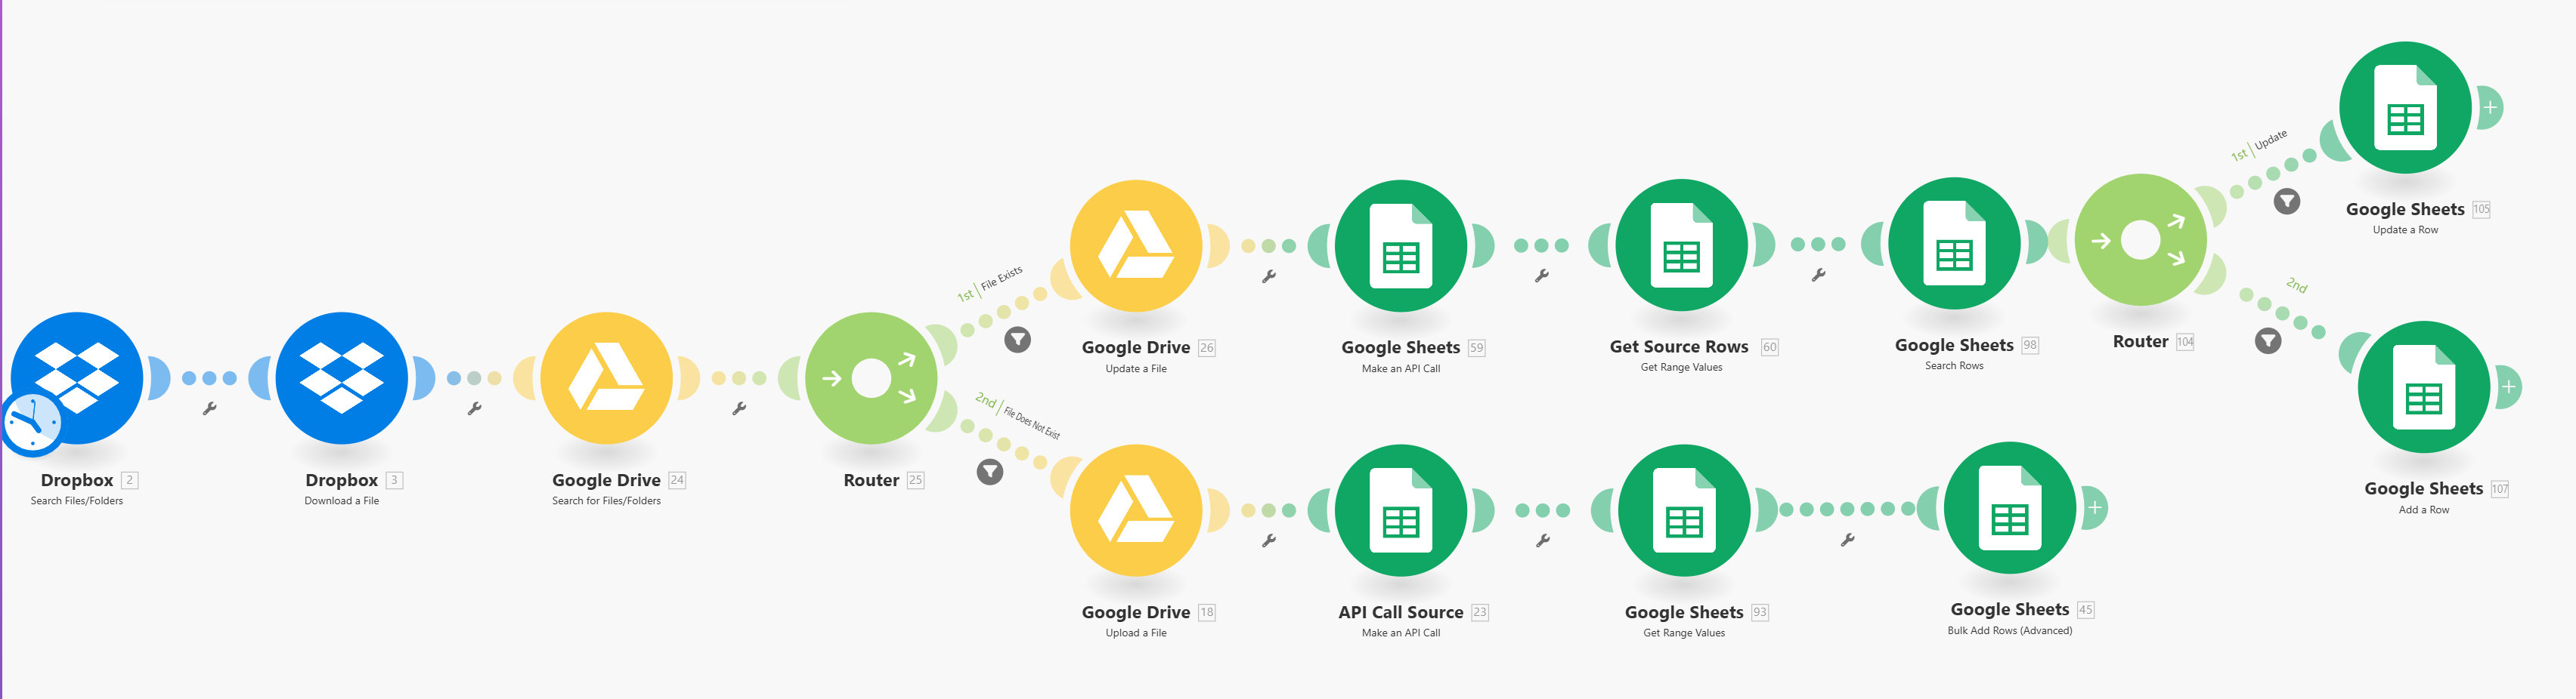The width and height of the screenshot is (2576, 699).
Task: Click the "File Does Not Exist" route label
Action: (x=1032, y=423)
